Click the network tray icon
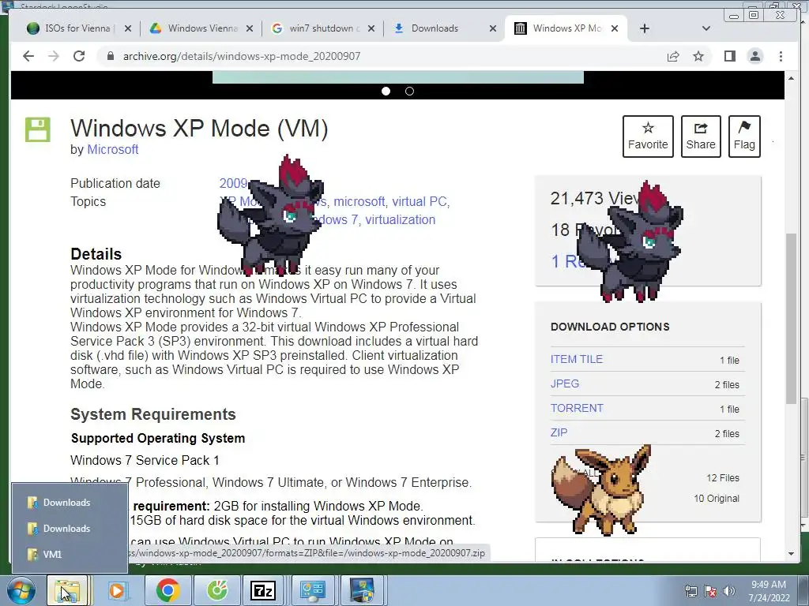Screen dimensions: 809x606 click(x=690, y=591)
